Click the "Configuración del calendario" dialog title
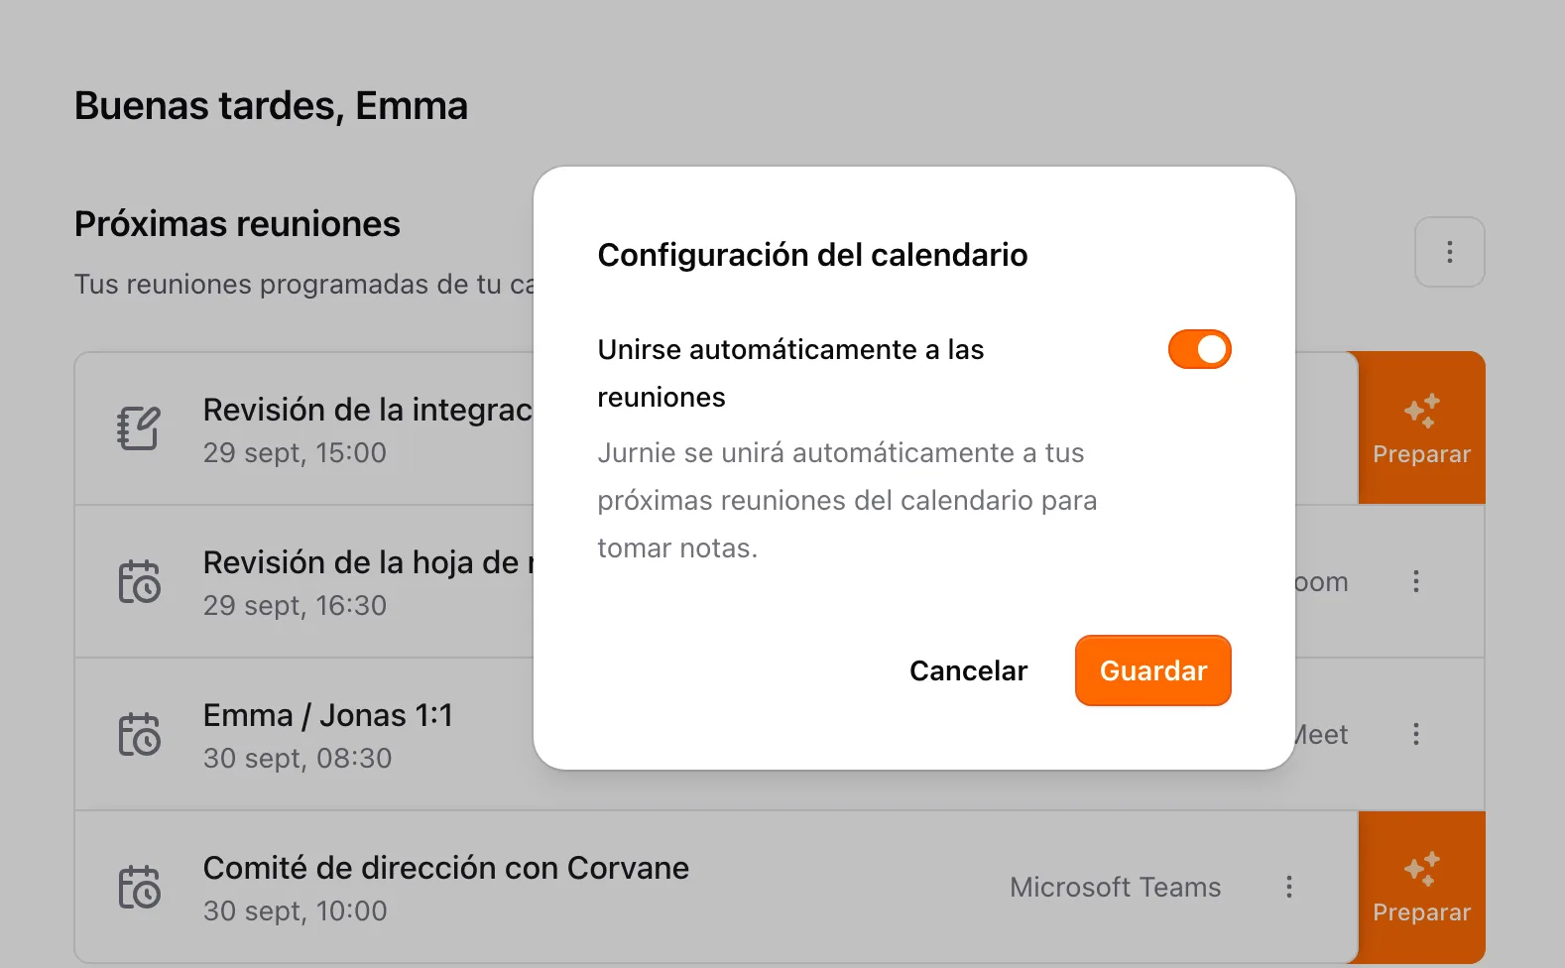The height and width of the screenshot is (968, 1565). (x=812, y=255)
